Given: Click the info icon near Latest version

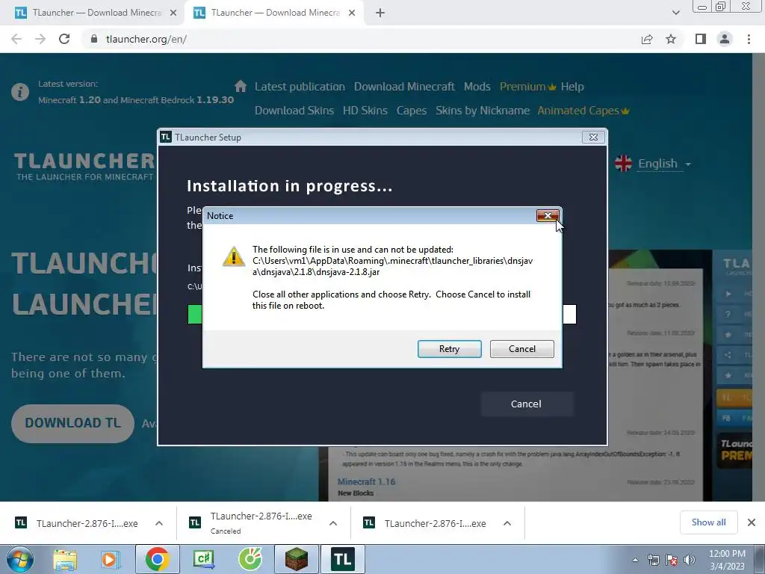Looking at the screenshot, I should [20, 92].
